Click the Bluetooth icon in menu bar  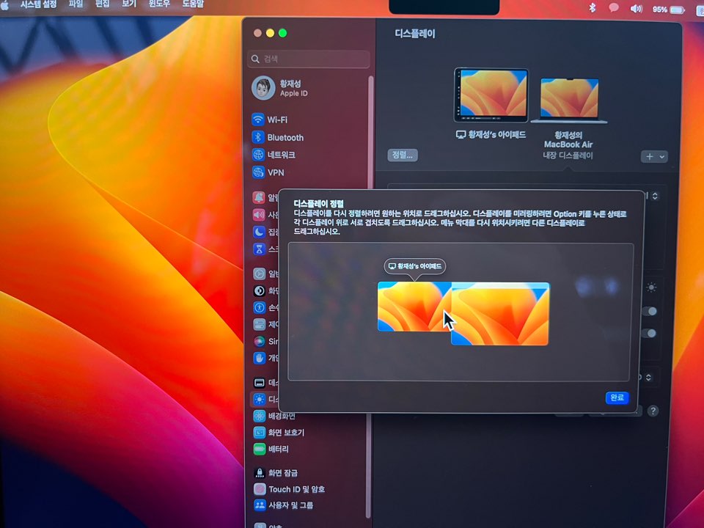point(593,7)
